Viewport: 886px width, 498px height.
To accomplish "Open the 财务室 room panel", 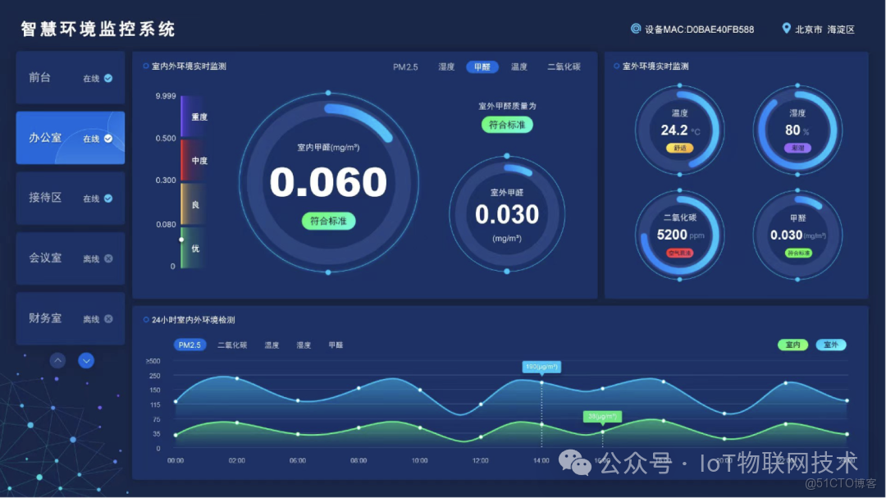I will point(70,318).
